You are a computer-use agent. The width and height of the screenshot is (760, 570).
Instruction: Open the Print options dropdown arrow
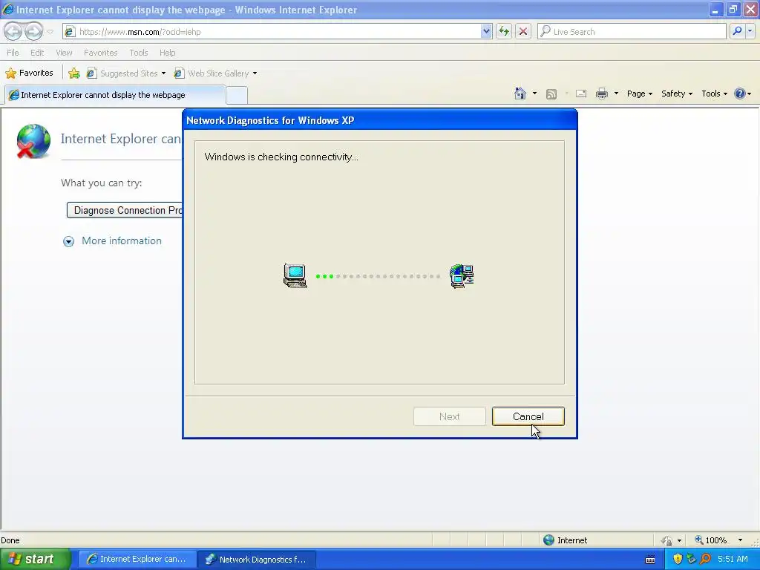click(x=616, y=94)
